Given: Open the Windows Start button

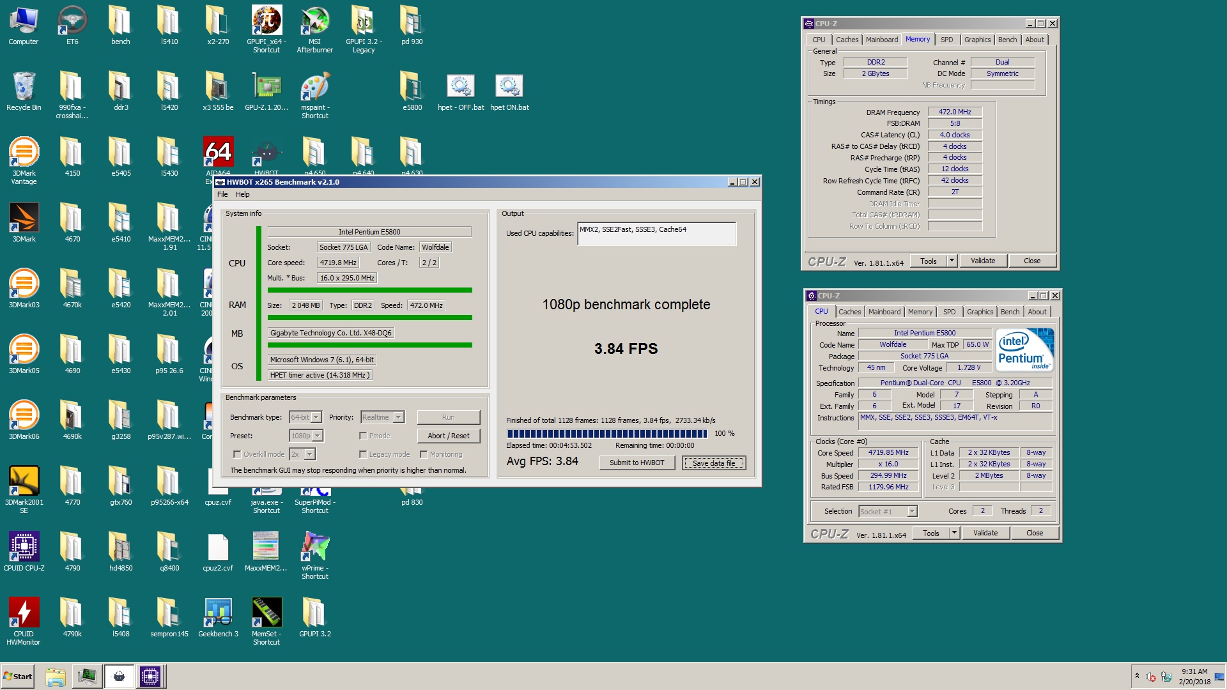Looking at the screenshot, I should pyautogui.click(x=17, y=677).
